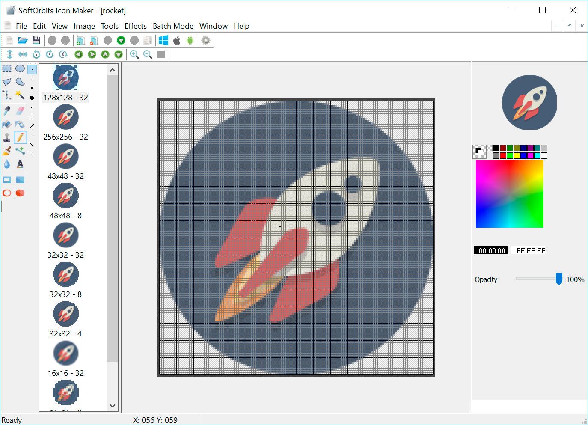This screenshot has height=425, width=588.
Task: Select the rectangular selection tool
Action: coord(6,68)
